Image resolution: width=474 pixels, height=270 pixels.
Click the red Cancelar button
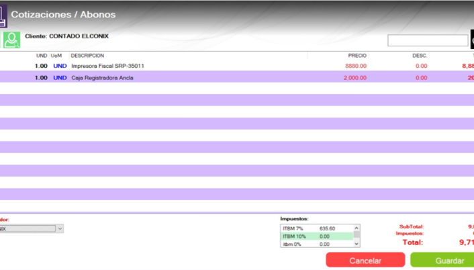click(365, 260)
